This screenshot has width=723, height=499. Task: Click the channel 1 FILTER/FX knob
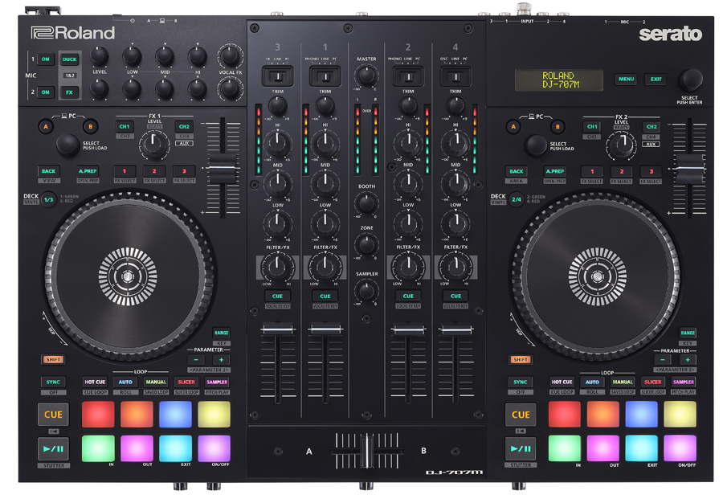325,266
